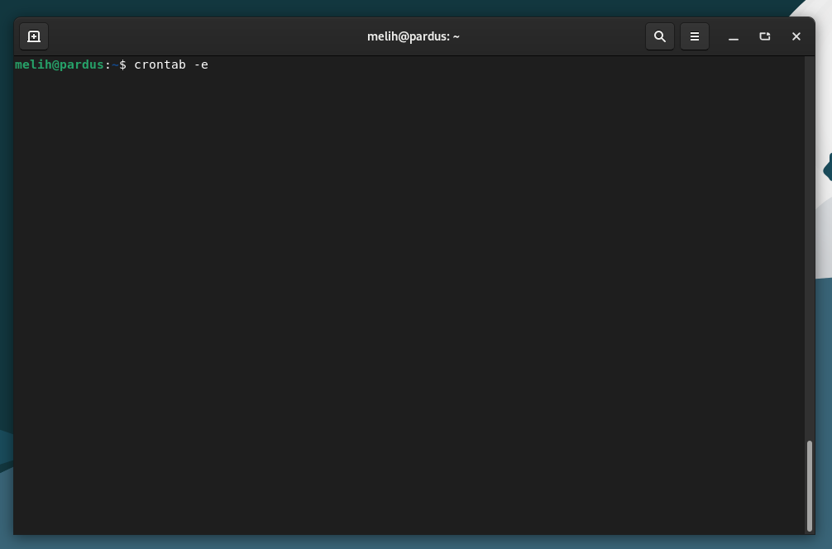Screen dimensions: 832x549
Task: Minimize the terminal window
Action: coord(734,36)
